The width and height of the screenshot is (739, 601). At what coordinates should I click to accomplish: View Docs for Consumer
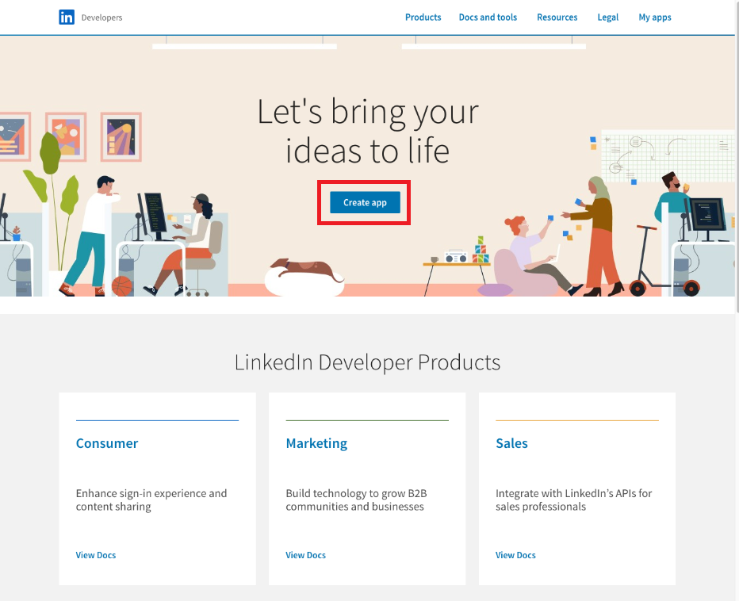coord(96,555)
